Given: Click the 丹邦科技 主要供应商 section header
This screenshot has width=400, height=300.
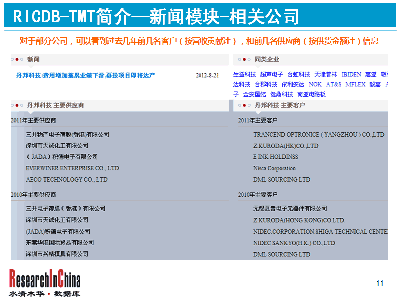Looking at the screenshot, I should coord(56,105).
